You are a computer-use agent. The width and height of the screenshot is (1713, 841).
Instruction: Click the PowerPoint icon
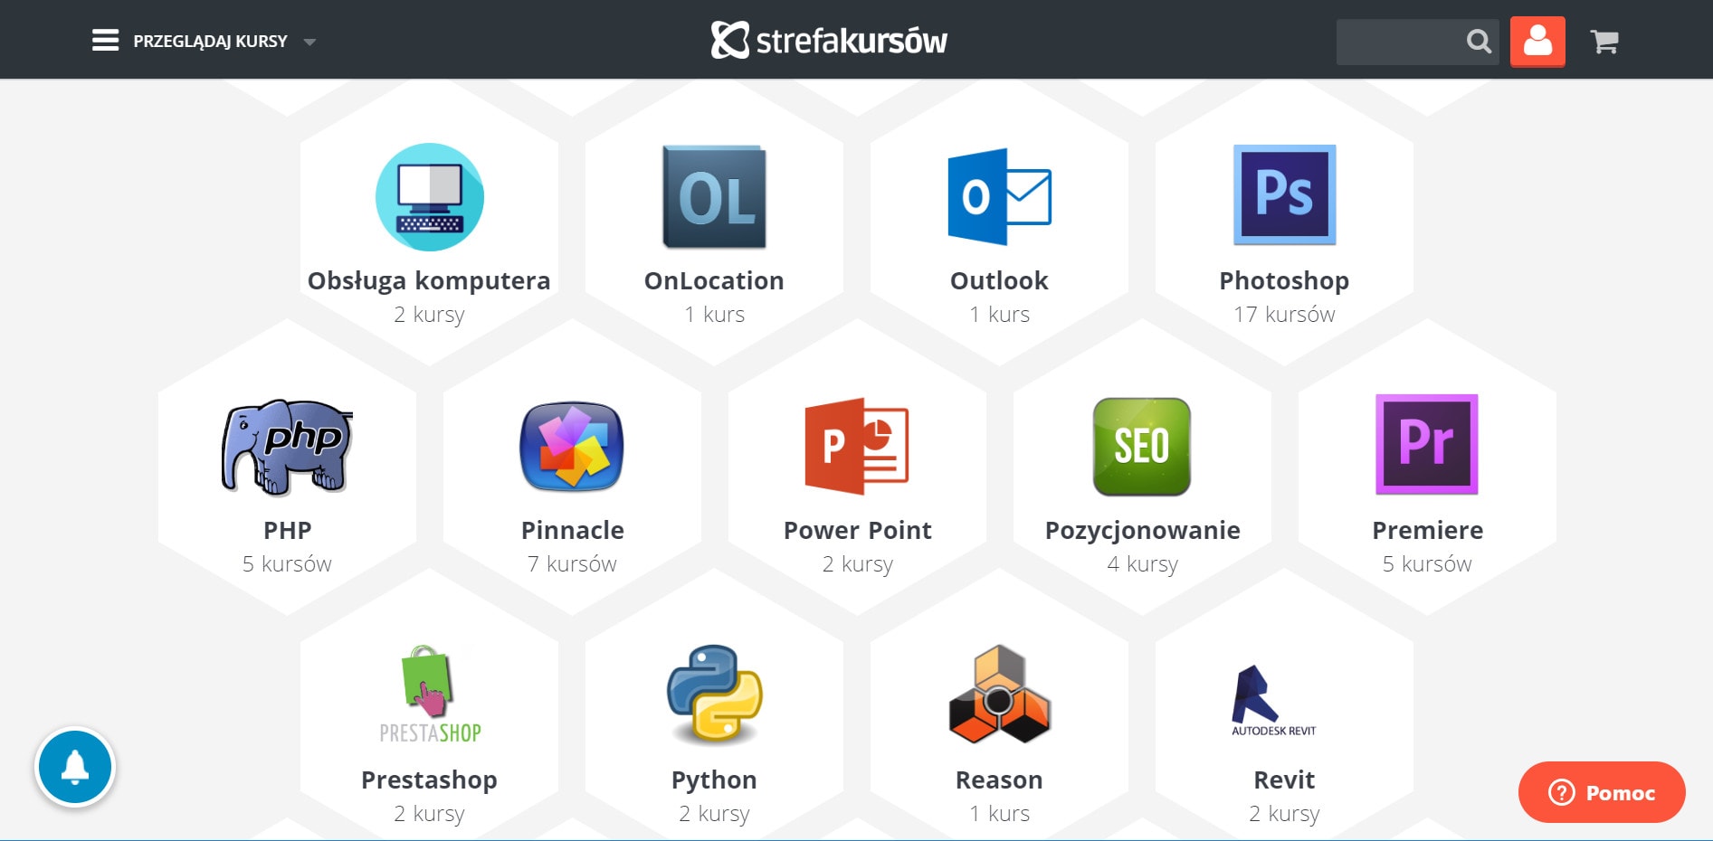pyautogui.click(x=857, y=446)
